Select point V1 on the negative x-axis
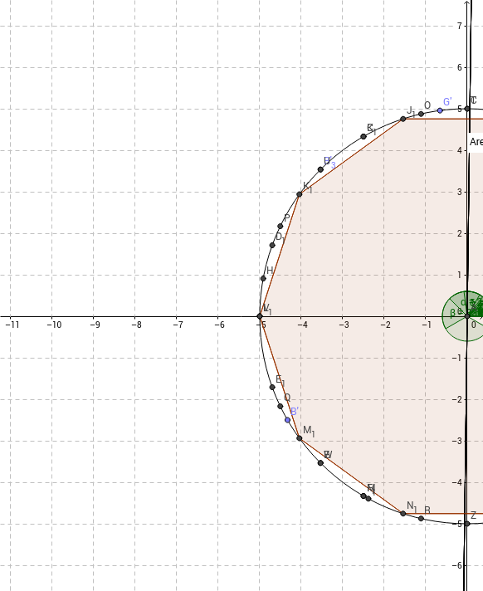The width and height of the screenshot is (483, 591). click(260, 316)
